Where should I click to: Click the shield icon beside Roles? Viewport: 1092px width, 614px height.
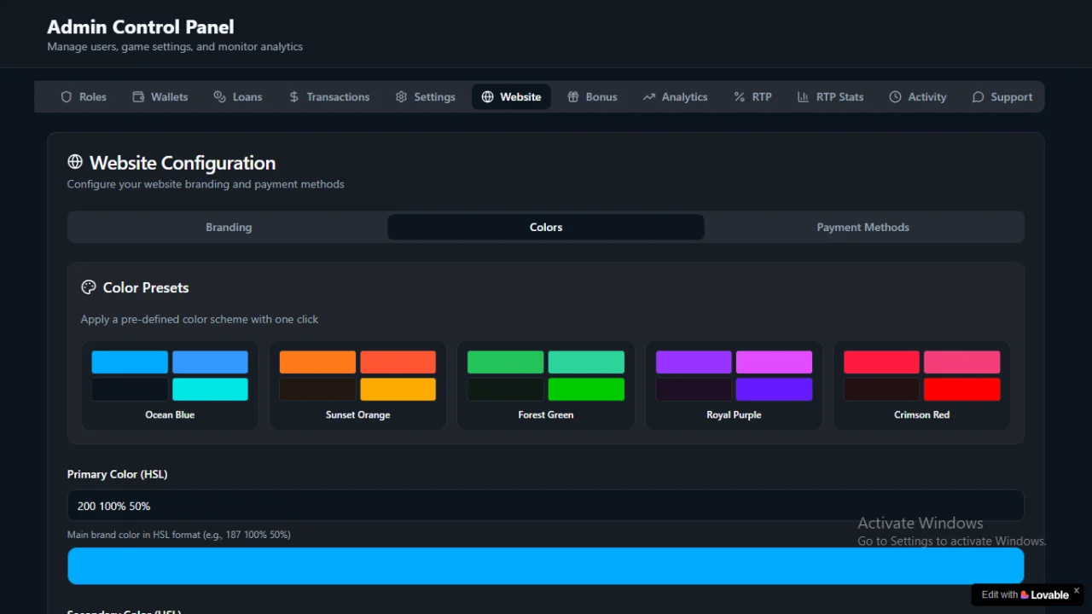67,97
